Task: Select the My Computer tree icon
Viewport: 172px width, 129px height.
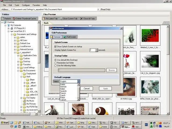Action: pyautogui.click(x=9, y=25)
